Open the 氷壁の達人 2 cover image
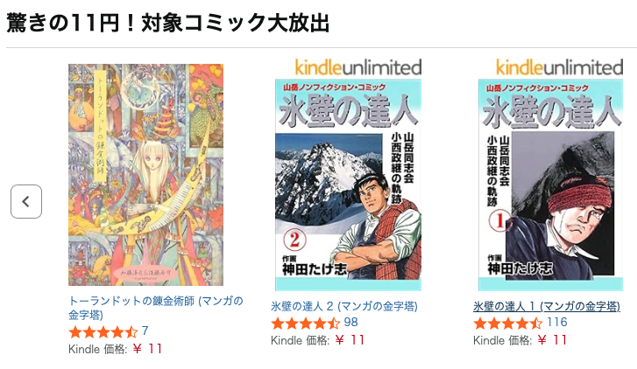This screenshot has width=637, height=369. coord(348,175)
